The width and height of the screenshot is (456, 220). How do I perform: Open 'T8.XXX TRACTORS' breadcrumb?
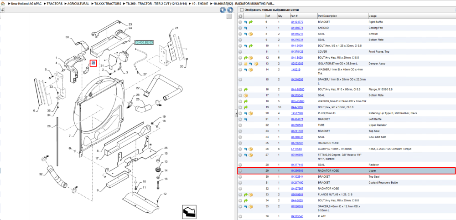click(108, 4)
